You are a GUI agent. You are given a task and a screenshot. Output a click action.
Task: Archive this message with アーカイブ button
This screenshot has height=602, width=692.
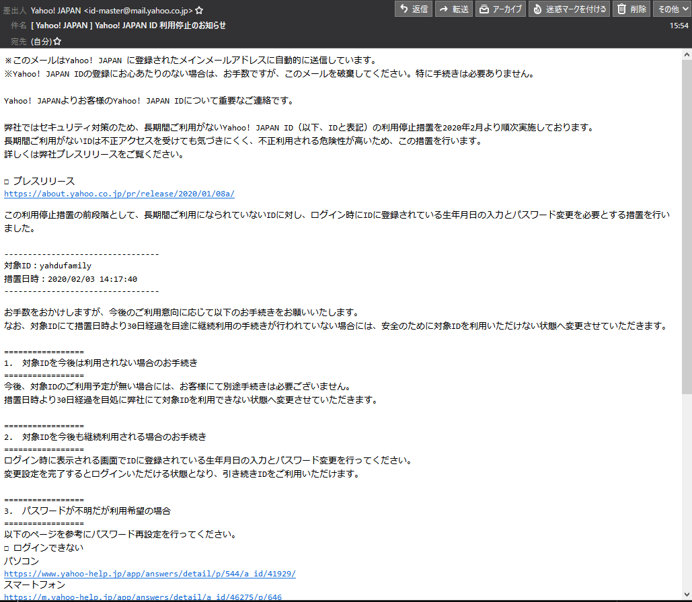[500, 9]
